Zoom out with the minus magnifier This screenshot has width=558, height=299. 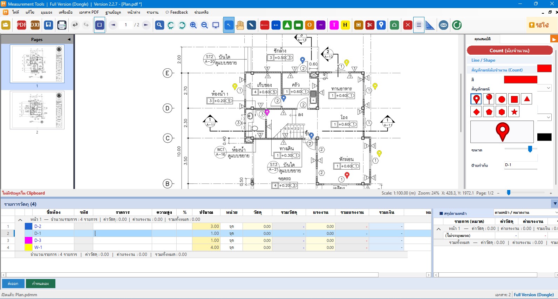coord(204,25)
